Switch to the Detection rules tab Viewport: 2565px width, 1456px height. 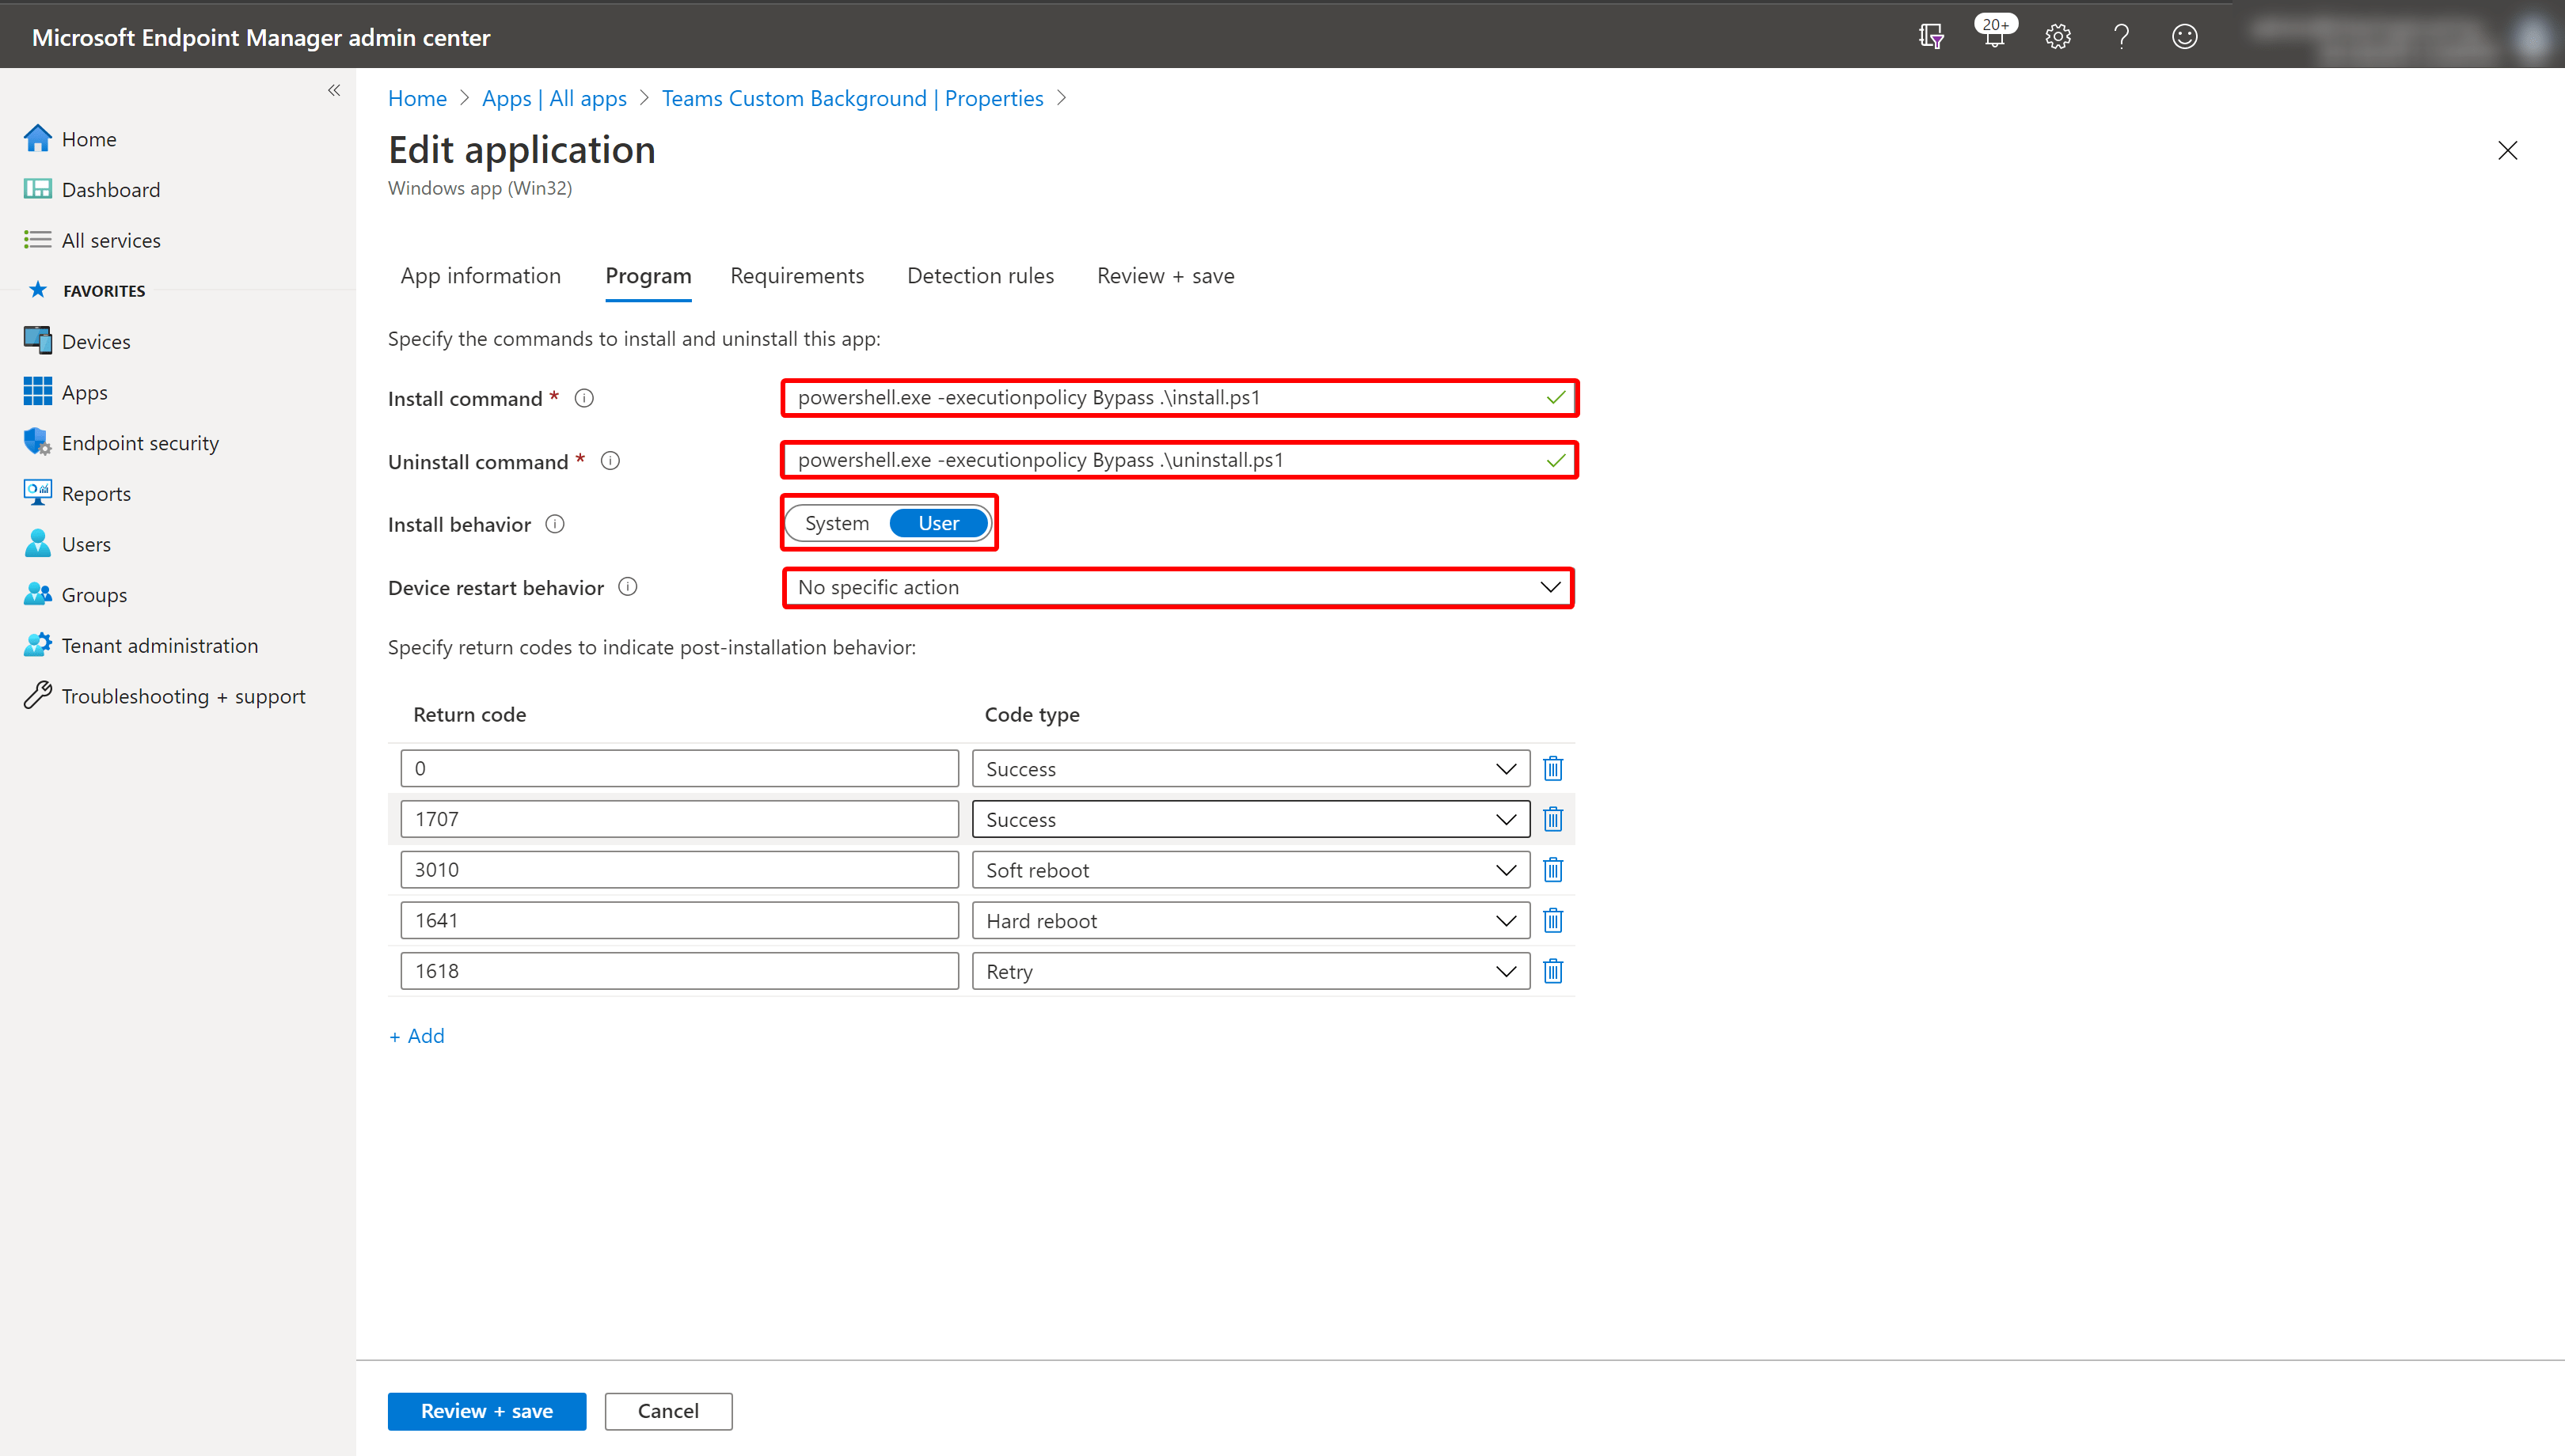click(980, 276)
